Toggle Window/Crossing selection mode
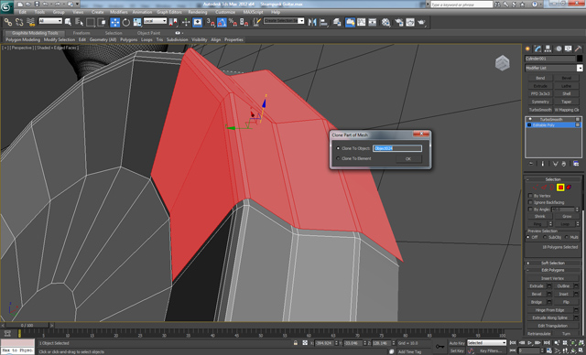This screenshot has width=586, height=355. 102,22
